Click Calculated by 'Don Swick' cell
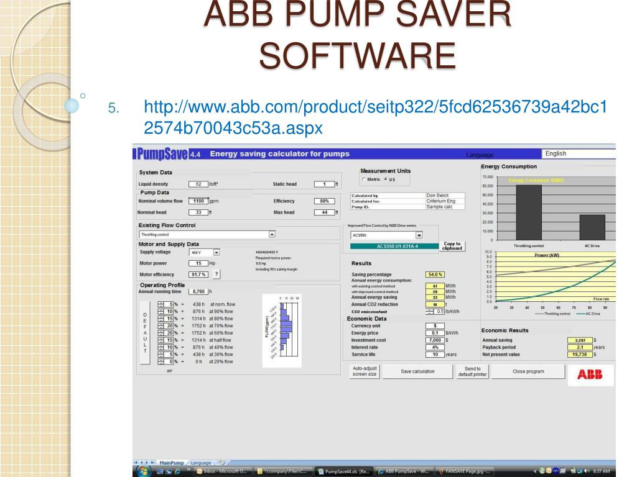The image size is (637, 477). pos(445,195)
